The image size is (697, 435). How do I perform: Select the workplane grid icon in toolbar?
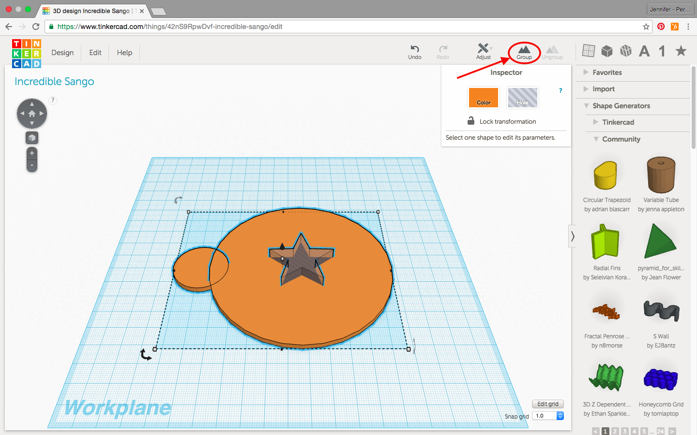click(x=589, y=50)
